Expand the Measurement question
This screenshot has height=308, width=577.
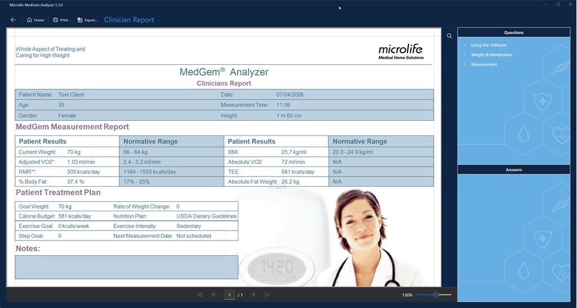(x=483, y=64)
